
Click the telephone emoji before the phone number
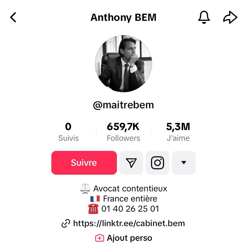pos(93,209)
